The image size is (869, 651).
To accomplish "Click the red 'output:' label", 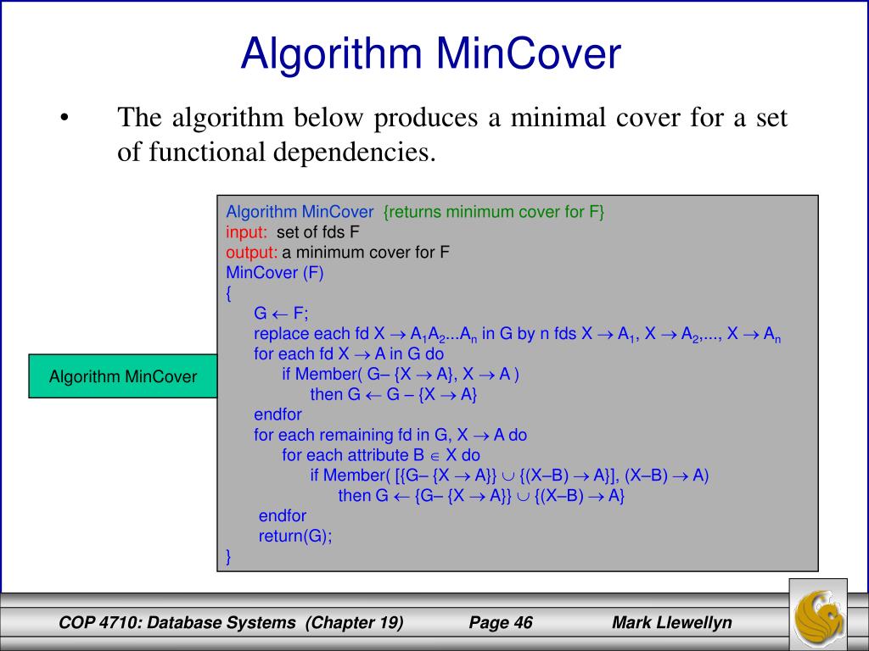I will coord(251,253).
